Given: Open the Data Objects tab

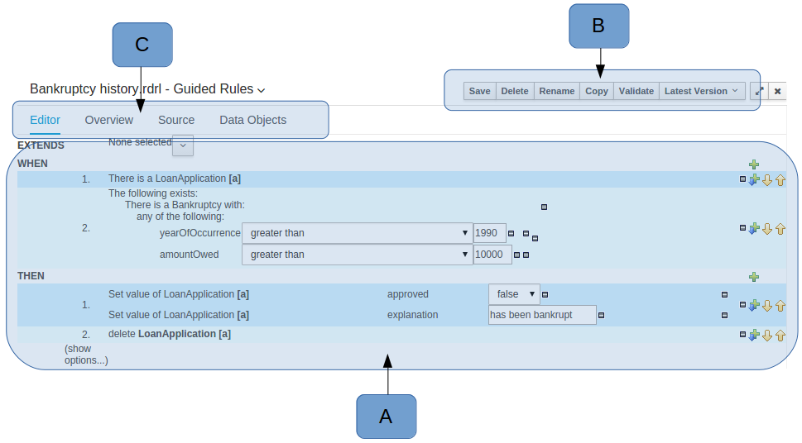Looking at the screenshot, I should pos(252,120).
